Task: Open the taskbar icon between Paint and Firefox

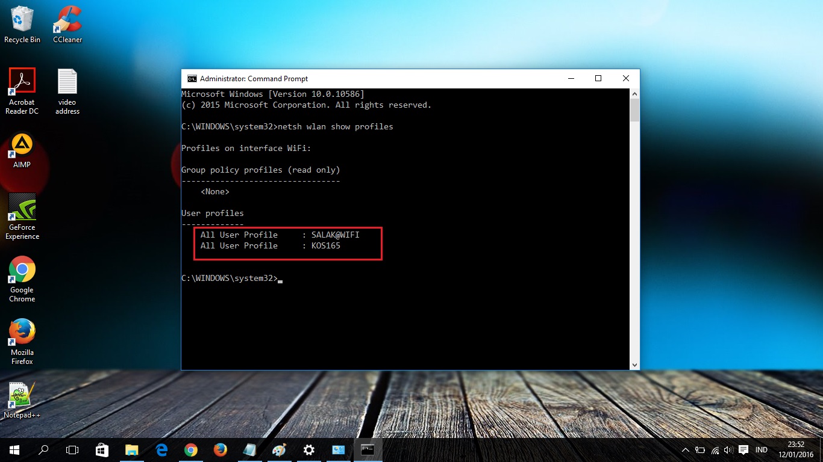Action: click(249, 449)
